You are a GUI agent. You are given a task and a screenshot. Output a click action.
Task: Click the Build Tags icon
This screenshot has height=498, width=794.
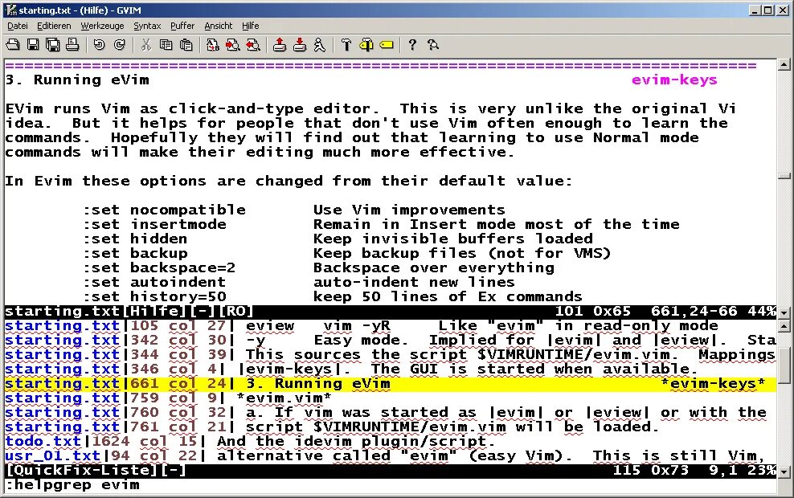pos(366,45)
